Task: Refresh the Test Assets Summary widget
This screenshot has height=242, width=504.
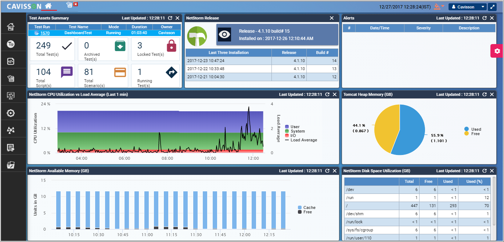Action: click(170, 18)
